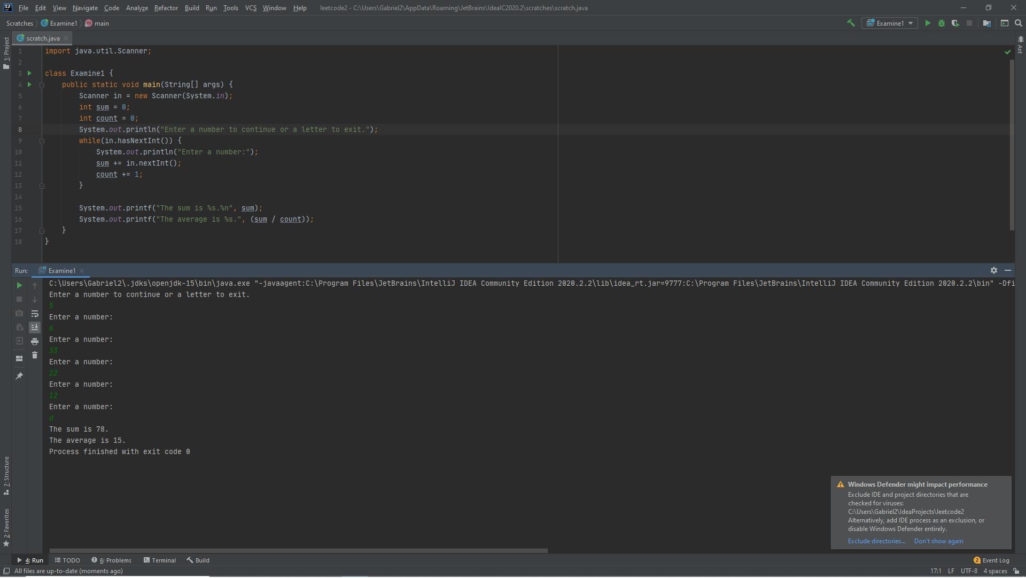The width and height of the screenshot is (1026, 578).
Task: Collapse the main method fold marker
Action: point(42,85)
